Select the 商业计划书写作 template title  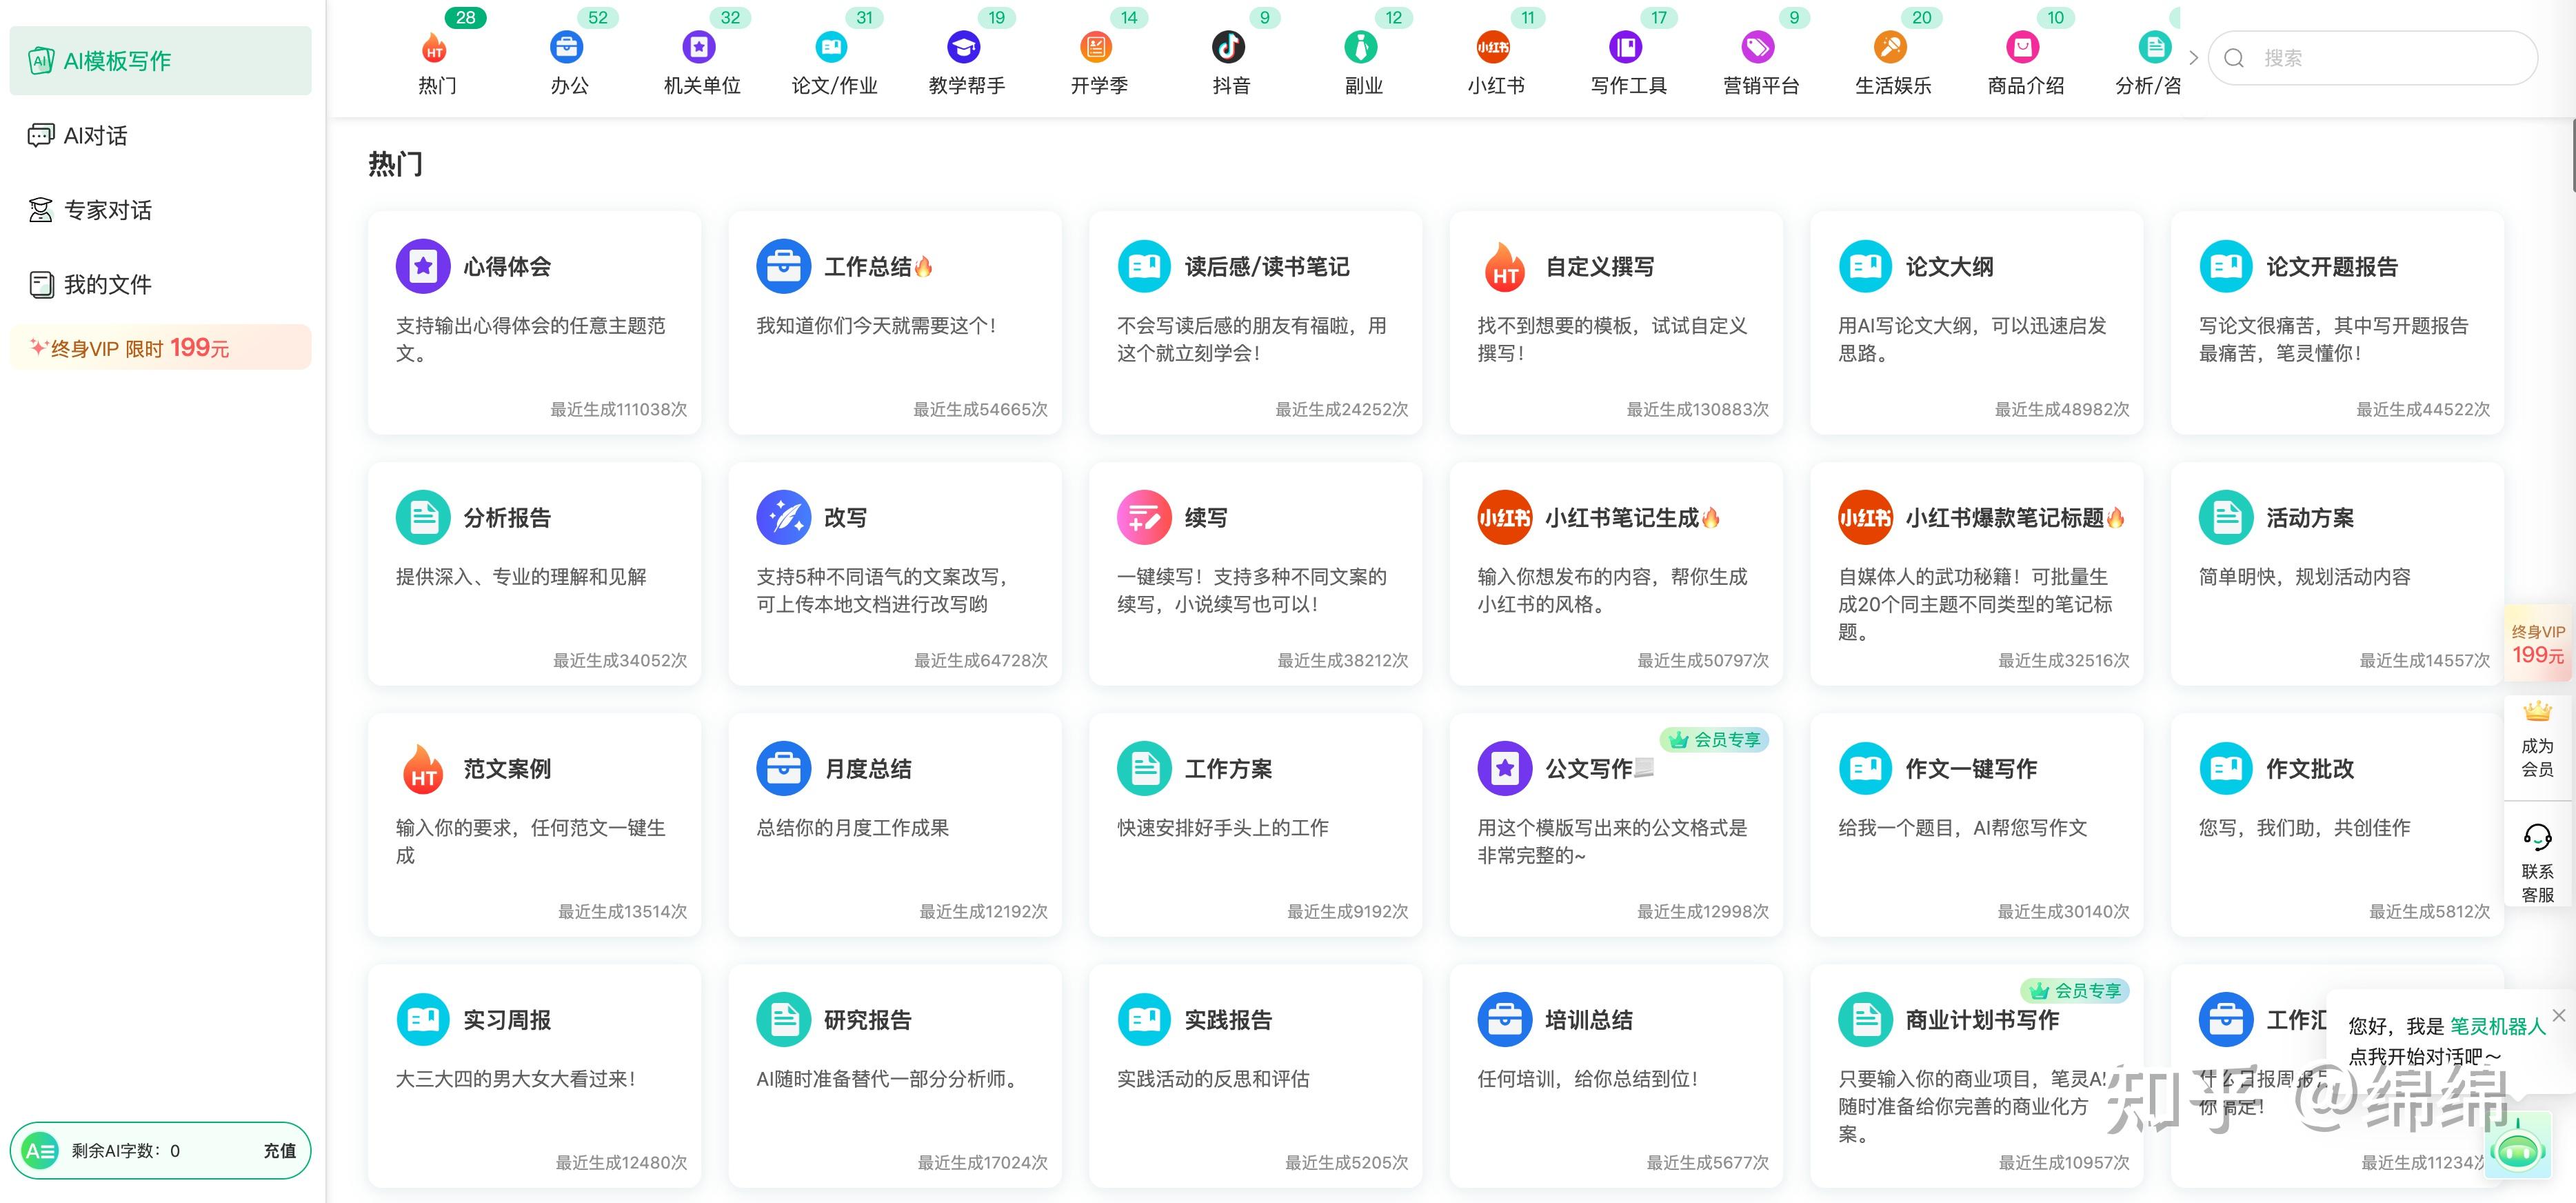[x=1982, y=1020]
